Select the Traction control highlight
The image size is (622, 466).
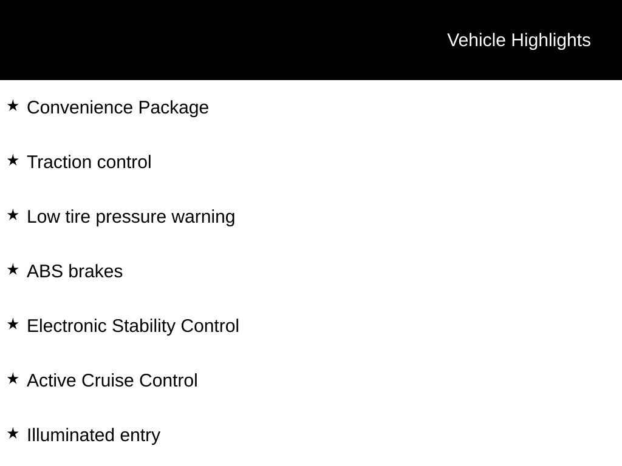89,162
